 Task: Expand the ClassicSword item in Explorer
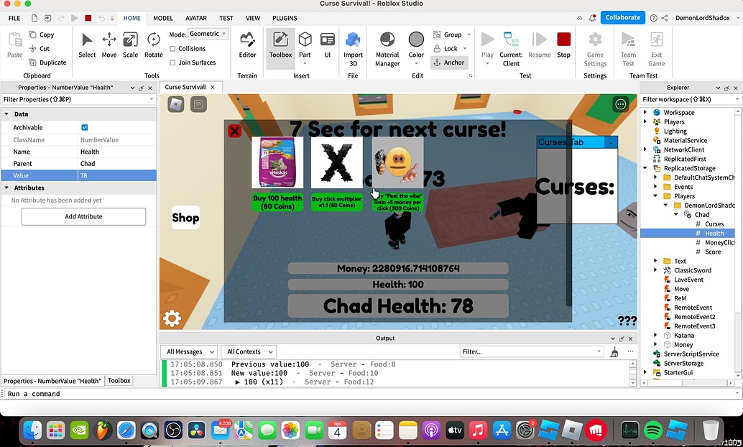(654, 270)
